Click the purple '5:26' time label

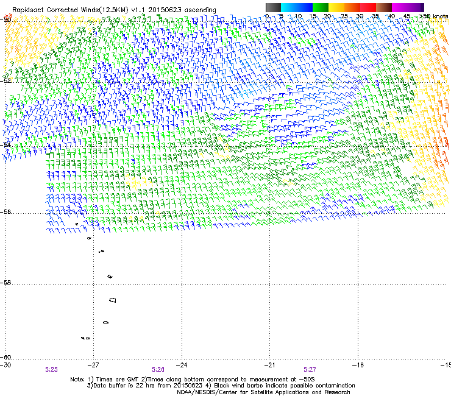[158, 370]
